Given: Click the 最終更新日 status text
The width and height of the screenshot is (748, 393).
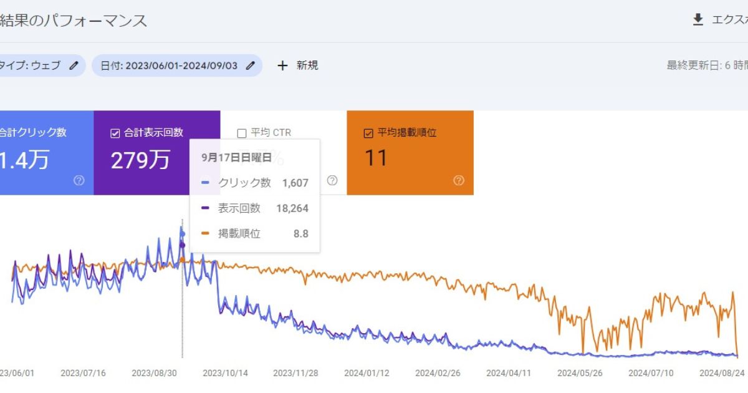Looking at the screenshot, I should [706, 65].
